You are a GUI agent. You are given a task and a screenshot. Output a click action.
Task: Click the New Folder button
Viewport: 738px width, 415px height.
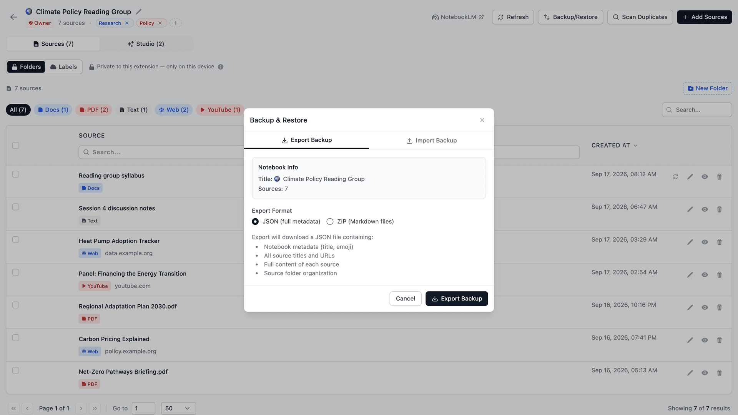click(707, 88)
